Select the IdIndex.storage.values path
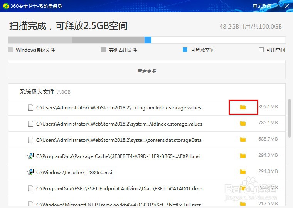Viewport: 293px width, 208px height. pyautogui.click(x=119, y=124)
